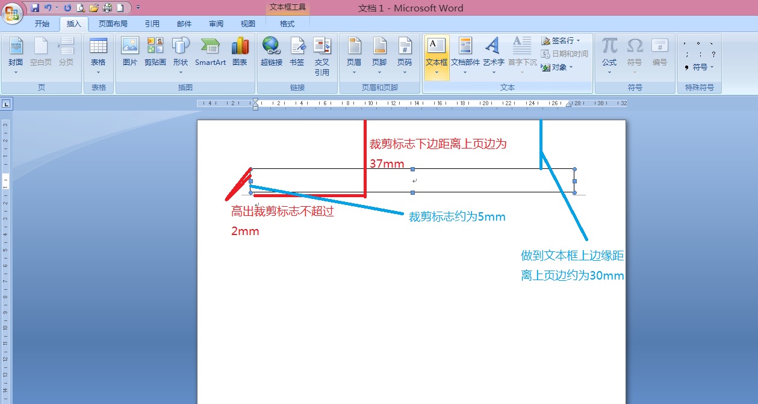Image resolution: width=758 pixels, height=404 pixels.
Task: Insert a 图片 (Picture) from the ribbon
Action: pos(129,54)
